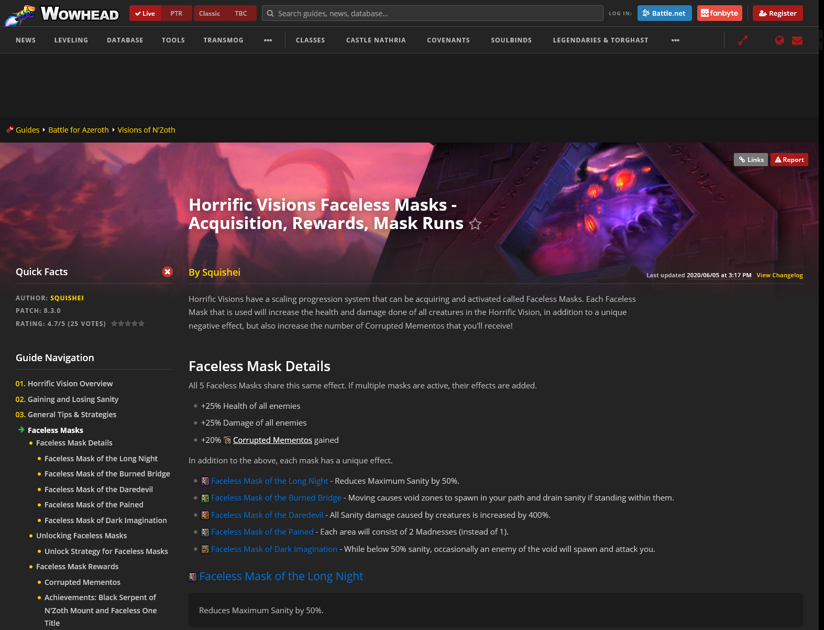Click Battle for Azeroth breadcrumb
This screenshot has height=630, width=824.
click(79, 130)
